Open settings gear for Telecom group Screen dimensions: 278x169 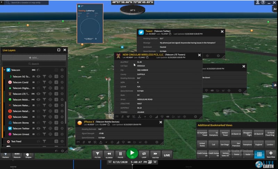point(62,70)
